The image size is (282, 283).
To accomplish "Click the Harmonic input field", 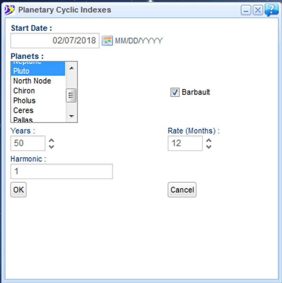I will click(62, 171).
